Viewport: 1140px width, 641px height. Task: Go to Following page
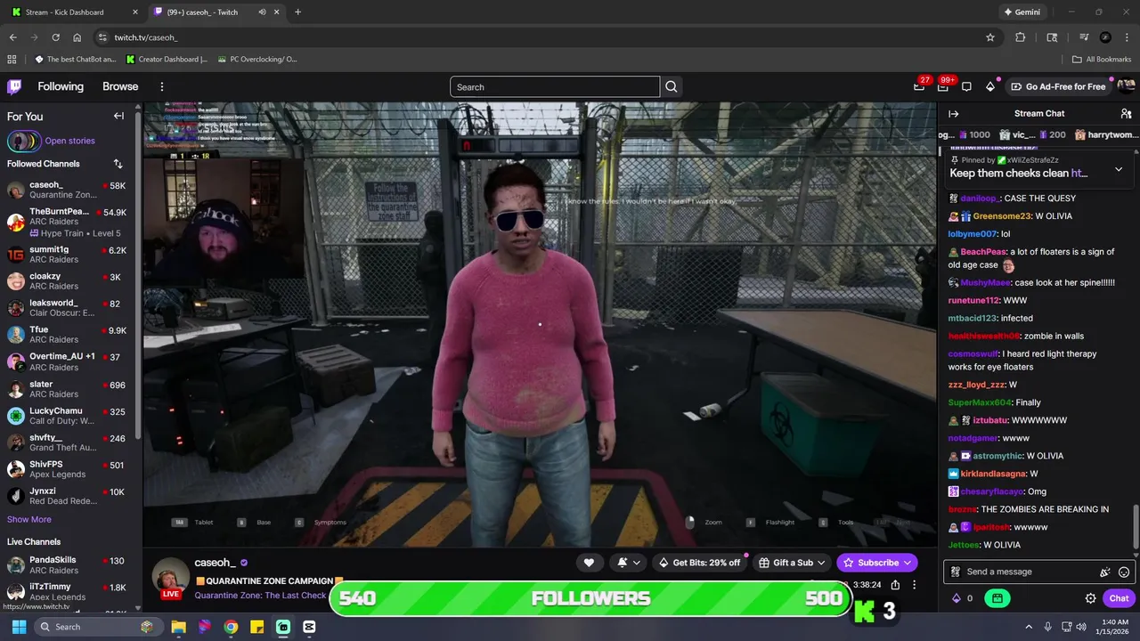[x=61, y=86]
